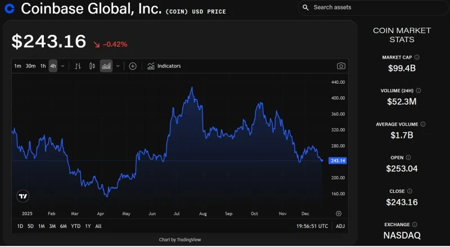The width and height of the screenshot is (450, 247).
Task: Show info for Market Cap stat
Action: point(417,57)
